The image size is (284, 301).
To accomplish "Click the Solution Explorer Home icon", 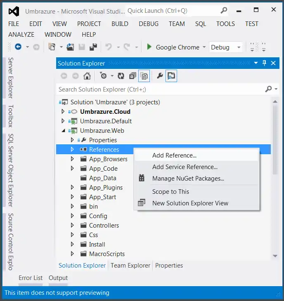I will tap(87, 76).
